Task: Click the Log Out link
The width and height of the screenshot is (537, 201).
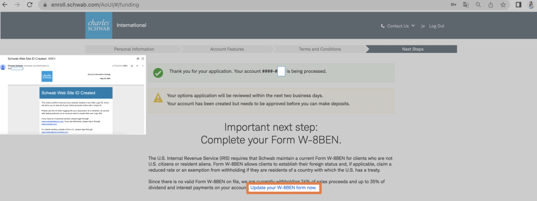Action: tap(437, 26)
